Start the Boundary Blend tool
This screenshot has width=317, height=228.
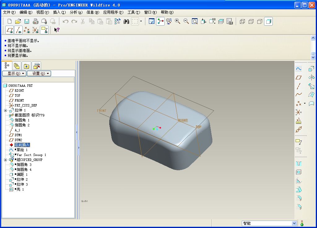point(311,95)
